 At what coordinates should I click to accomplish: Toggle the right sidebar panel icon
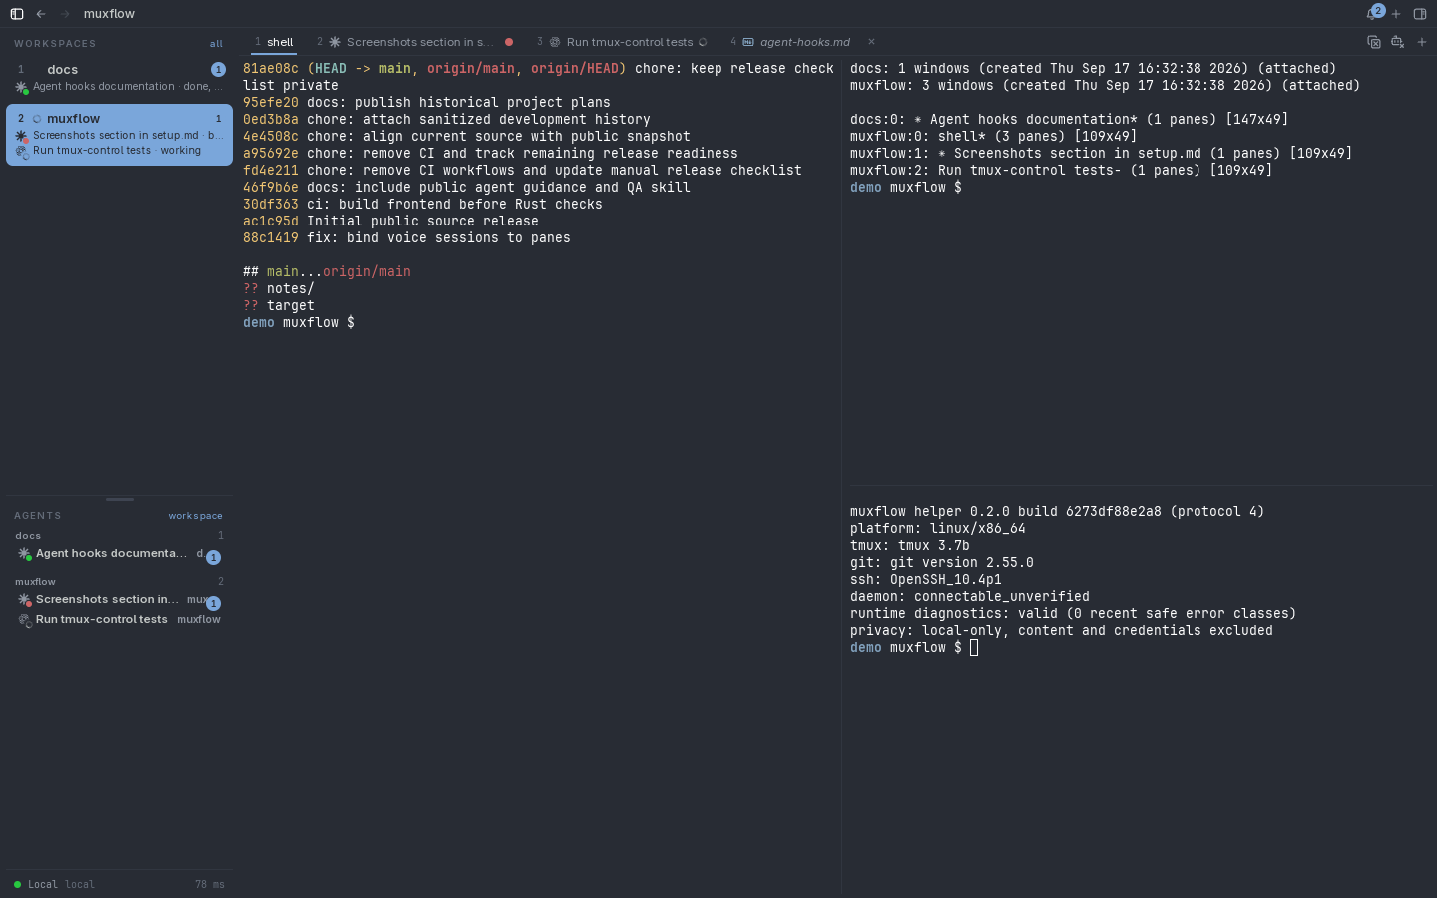click(x=1420, y=14)
